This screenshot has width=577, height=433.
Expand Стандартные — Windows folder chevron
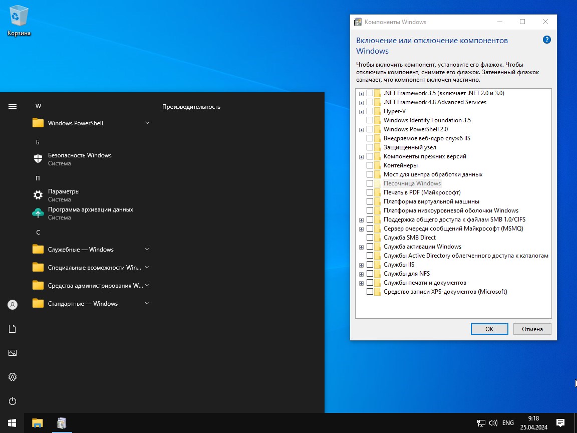click(147, 303)
